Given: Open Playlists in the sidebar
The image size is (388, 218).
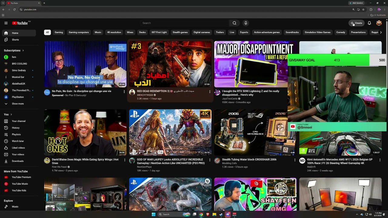Looking at the screenshot, I should coord(18,134).
